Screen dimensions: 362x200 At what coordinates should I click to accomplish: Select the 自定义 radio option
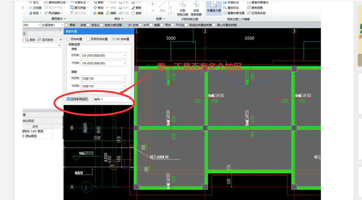pos(93,25)
